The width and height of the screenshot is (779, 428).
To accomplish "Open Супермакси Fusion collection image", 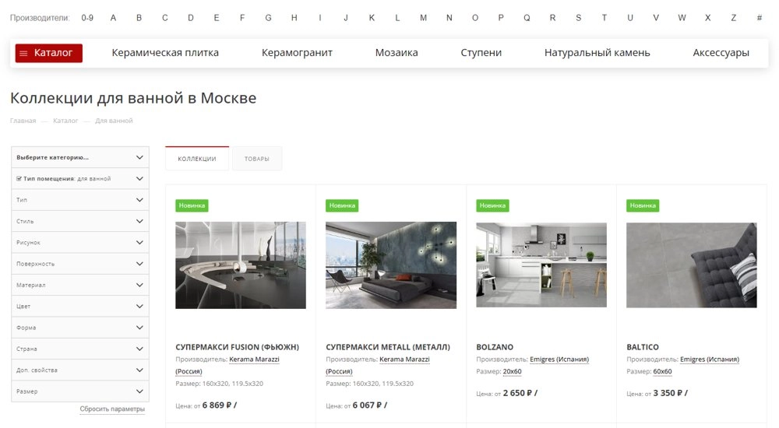I will [x=241, y=265].
